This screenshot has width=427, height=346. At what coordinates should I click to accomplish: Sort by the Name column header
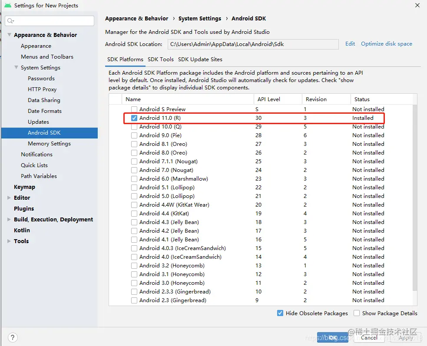click(x=188, y=99)
